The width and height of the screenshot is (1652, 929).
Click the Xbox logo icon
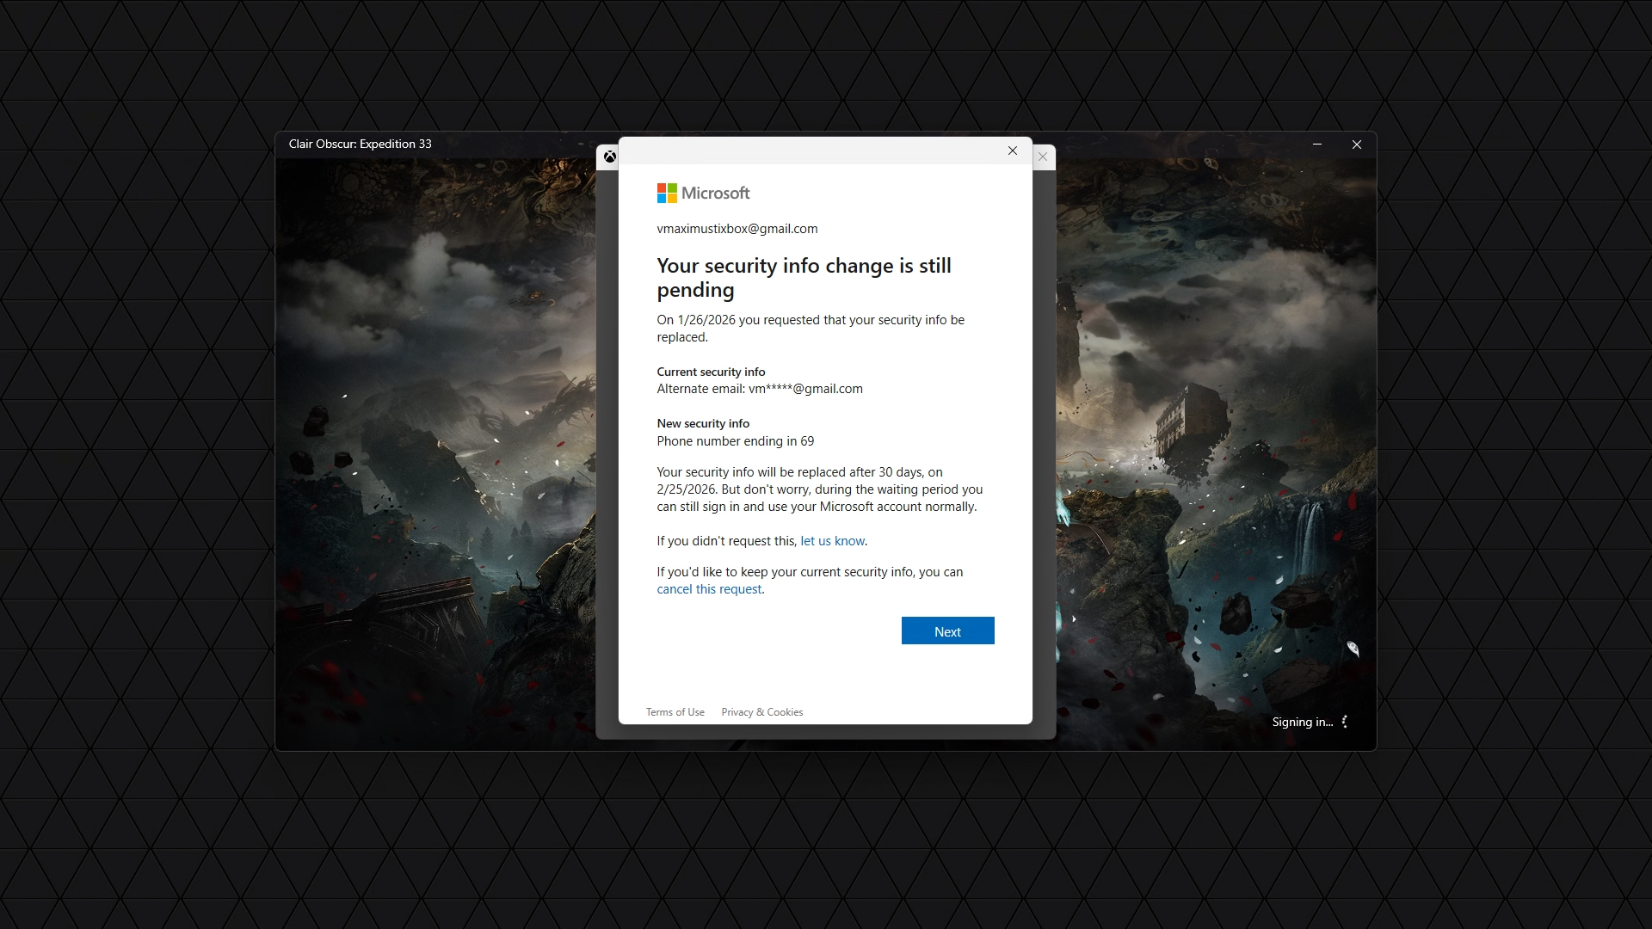click(x=609, y=157)
